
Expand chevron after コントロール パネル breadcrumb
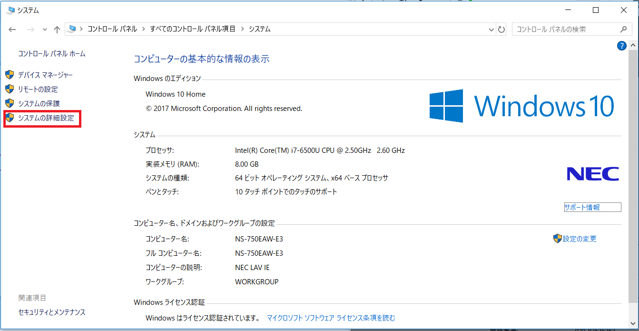tap(143, 29)
